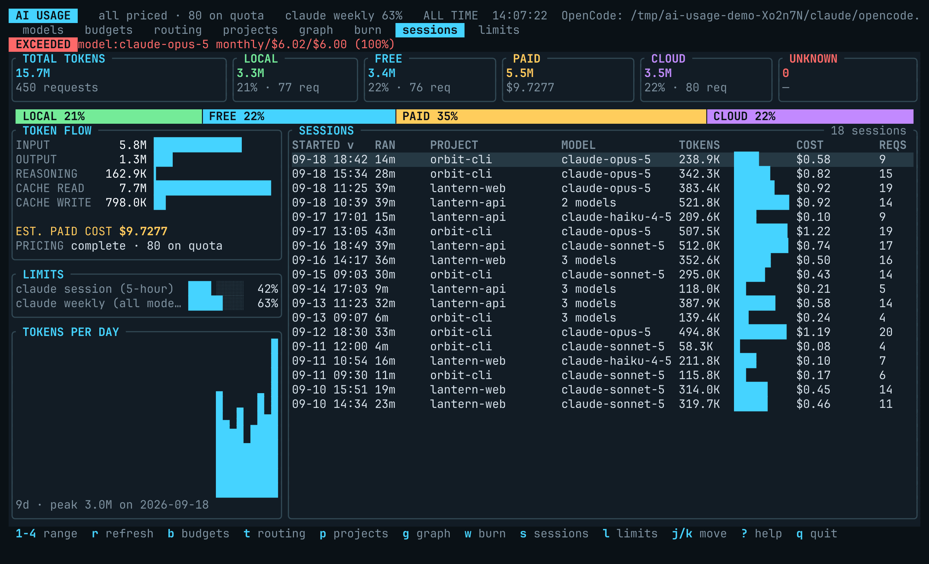Click the TOKENS column header
The image size is (929, 564).
pos(699,145)
